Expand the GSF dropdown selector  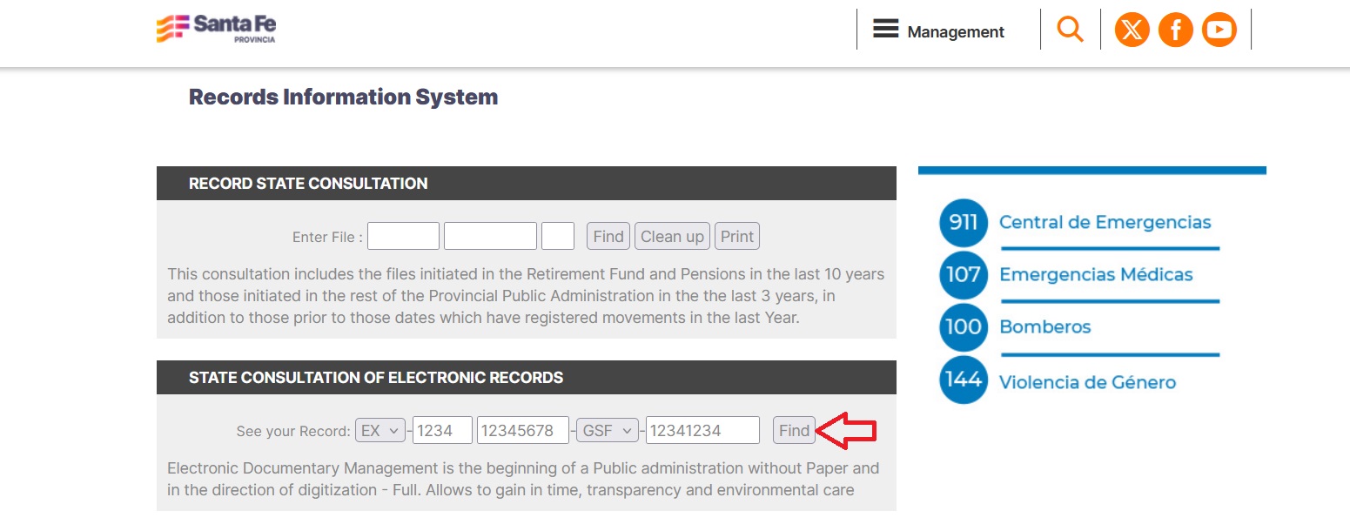click(x=607, y=430)
